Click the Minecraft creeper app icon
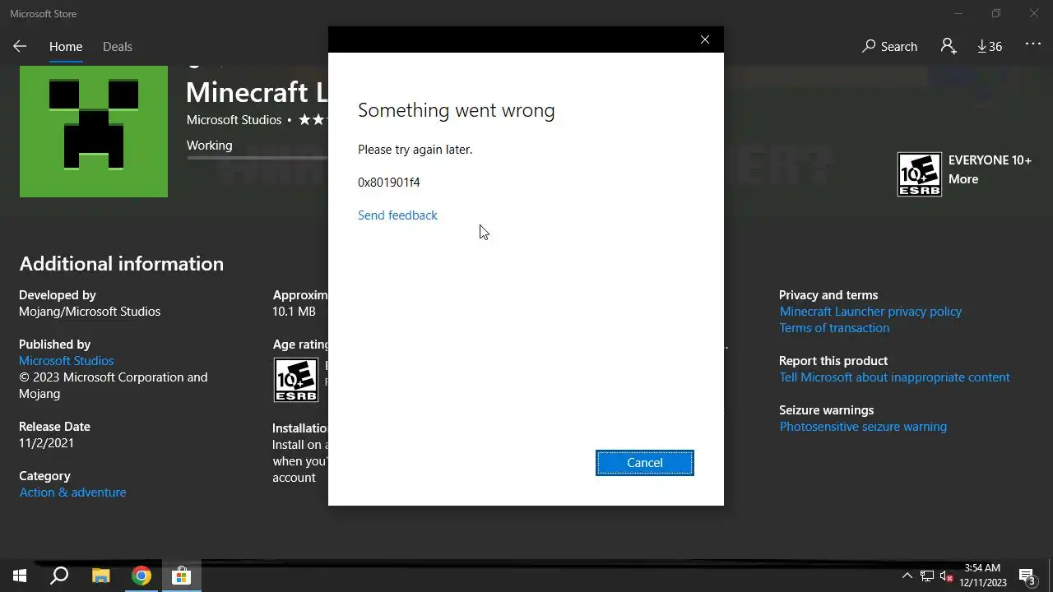 pos(94,132)
